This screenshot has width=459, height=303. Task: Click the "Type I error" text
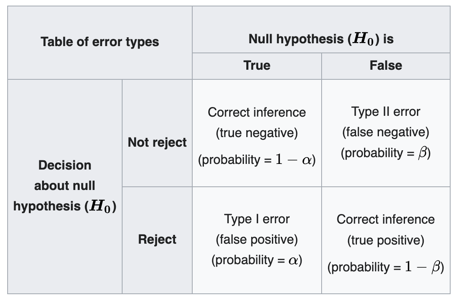pos(257,219)
